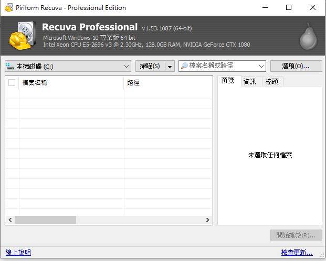Click the Piriform pear logo icon

pyautogui.click(x=308, y=37)
